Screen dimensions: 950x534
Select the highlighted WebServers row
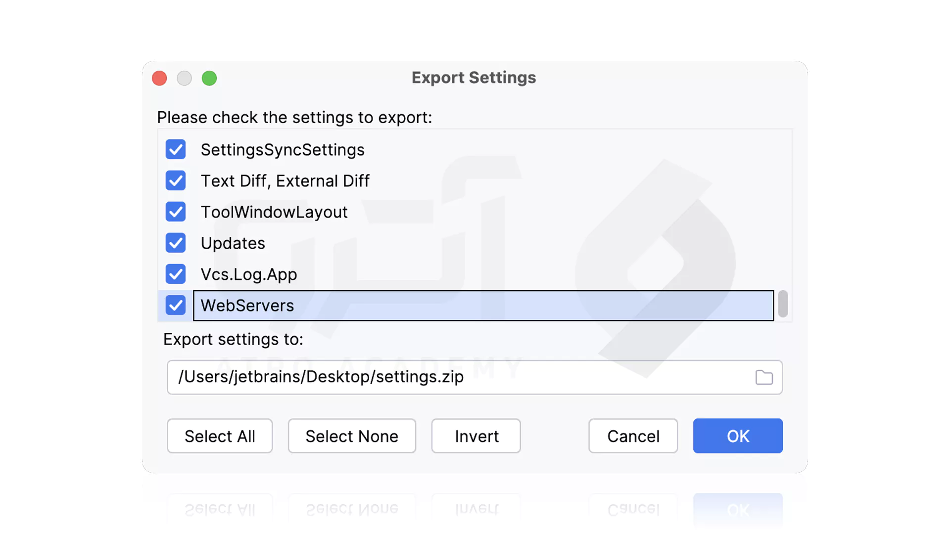[483, 306]
